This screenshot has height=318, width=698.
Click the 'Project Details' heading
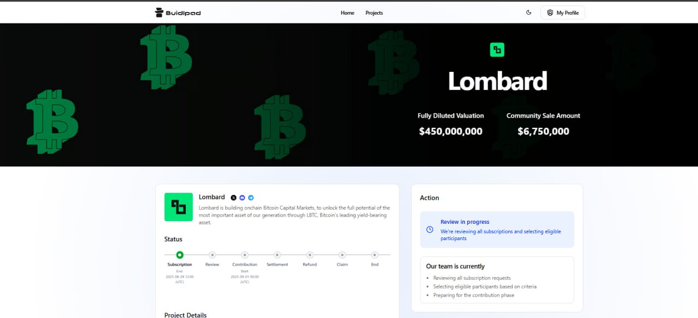(x=185, y=315)
